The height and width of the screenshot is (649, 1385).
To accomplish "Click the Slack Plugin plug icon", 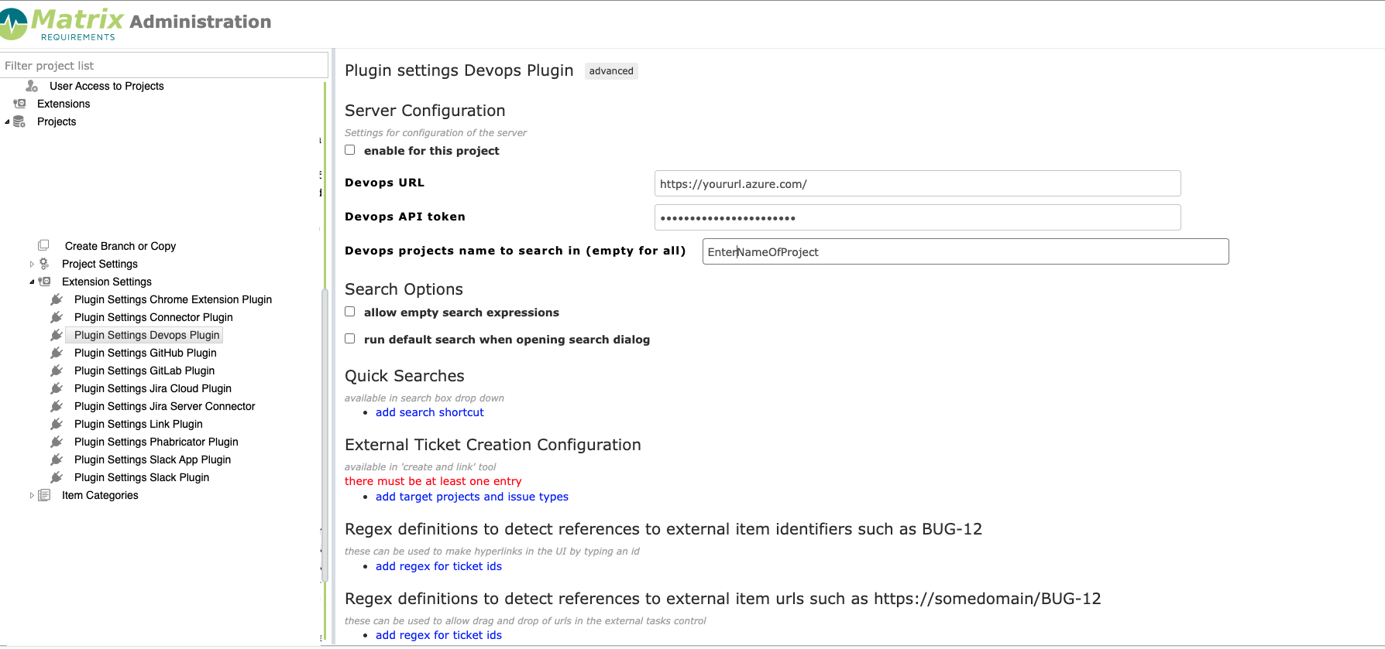I will 57,477.
